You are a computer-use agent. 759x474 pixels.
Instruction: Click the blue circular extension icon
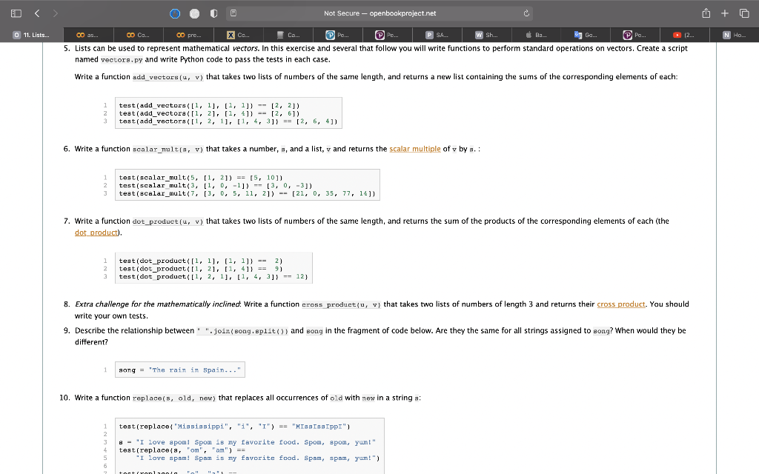[x=173, y=13]
